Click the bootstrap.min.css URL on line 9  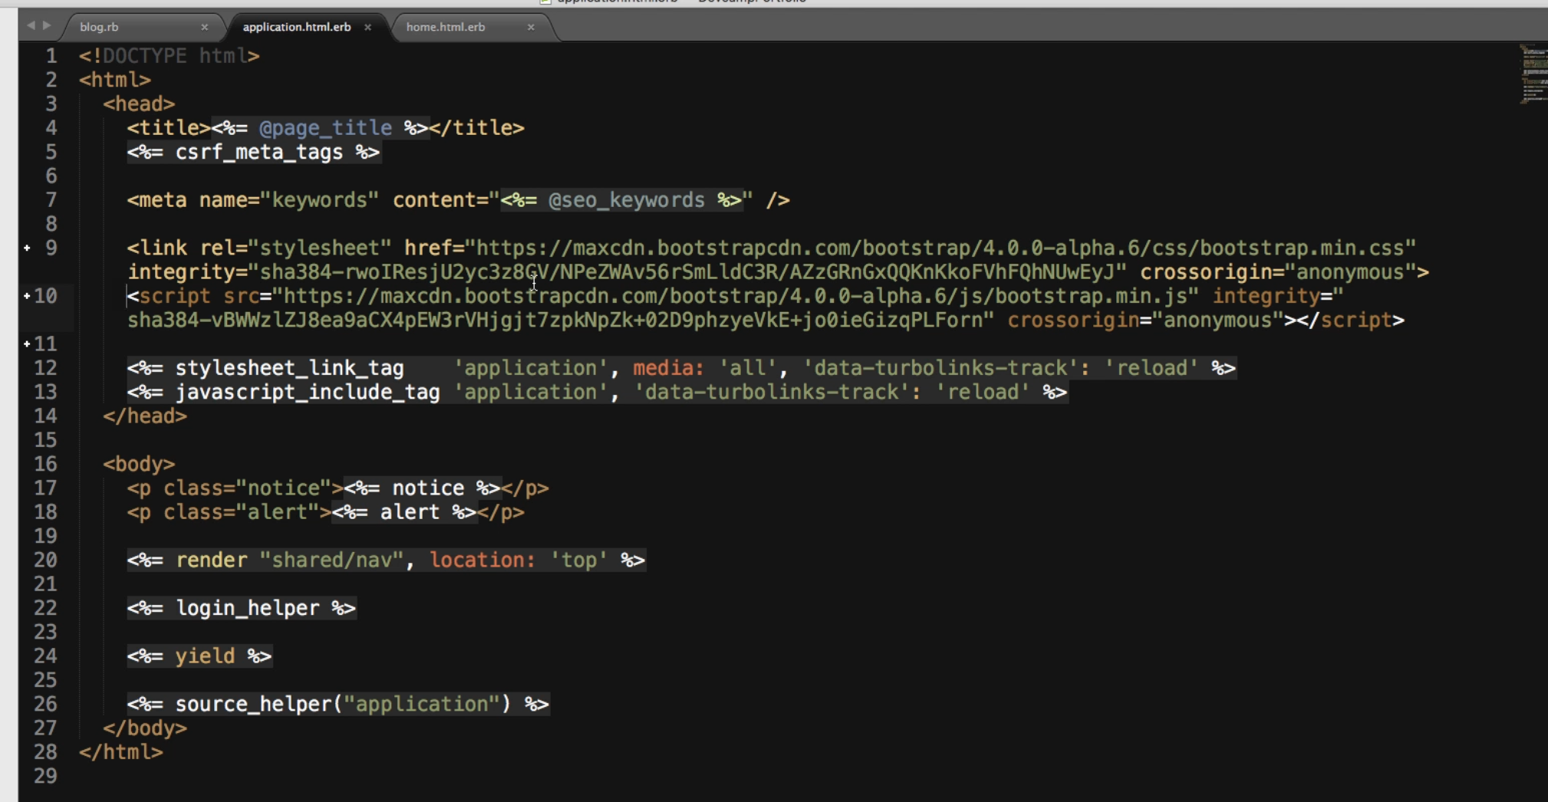pyautogui.click(x=946, y=248)
